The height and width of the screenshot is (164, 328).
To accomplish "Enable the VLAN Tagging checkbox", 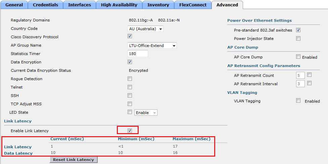I will (x=298, y=101).
